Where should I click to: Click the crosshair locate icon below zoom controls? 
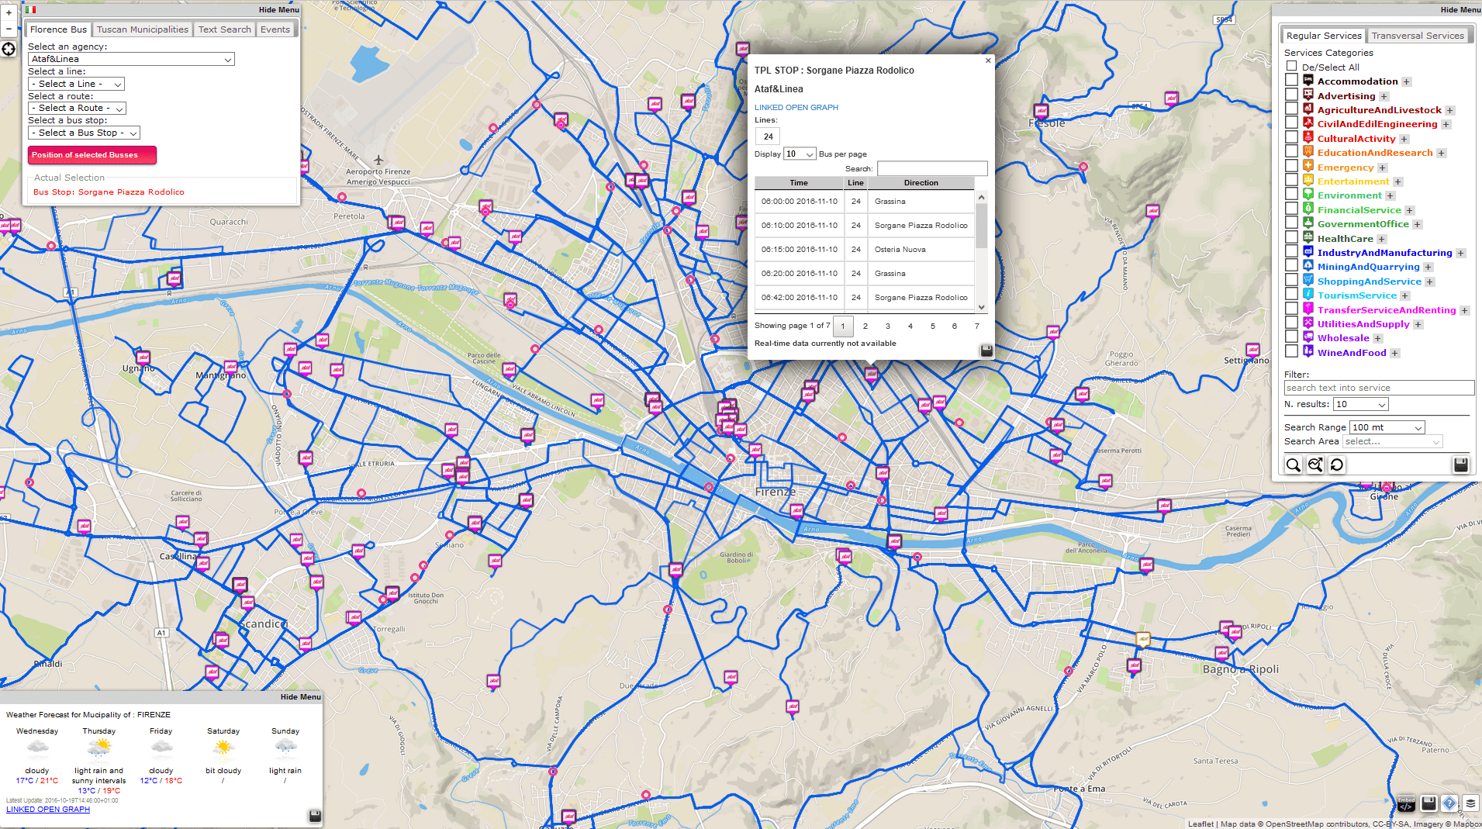pyautogui.click(x=9, y=49)
